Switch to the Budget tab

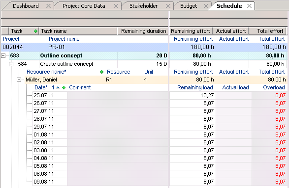[x=189, y=6]
